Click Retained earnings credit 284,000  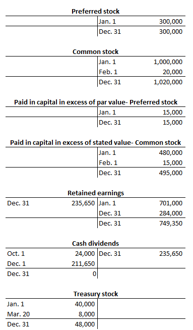[x=171, y=213]
